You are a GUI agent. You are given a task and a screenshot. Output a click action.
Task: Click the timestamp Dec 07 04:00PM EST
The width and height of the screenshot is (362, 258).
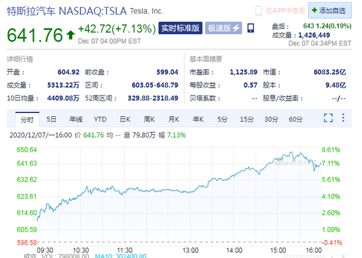click(109, 41)
